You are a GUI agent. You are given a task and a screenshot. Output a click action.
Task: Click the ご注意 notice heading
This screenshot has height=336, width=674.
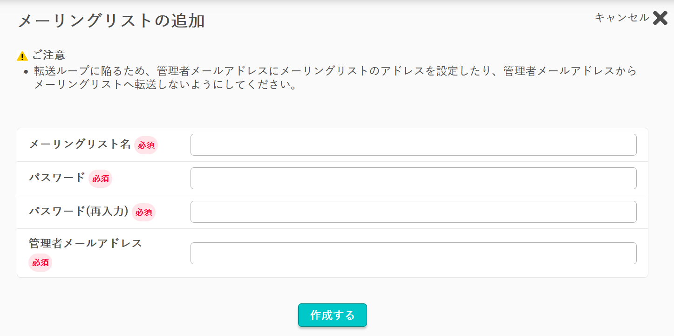48,55
